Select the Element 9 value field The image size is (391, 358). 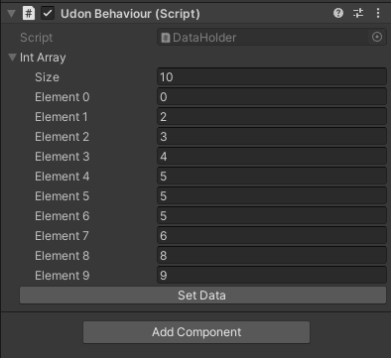pyautogui.click(x=272, y=276)
